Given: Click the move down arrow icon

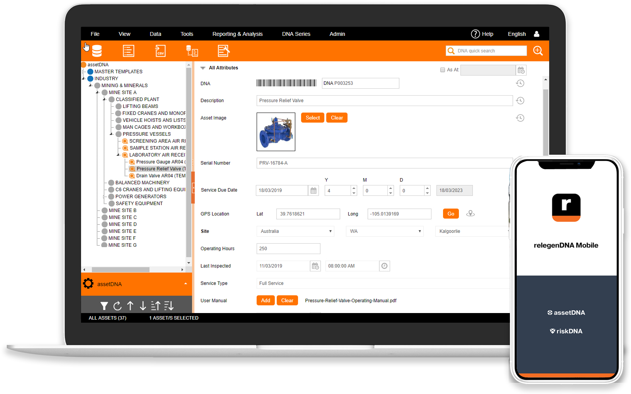Looking at the screenshot, I should [143, 306].
